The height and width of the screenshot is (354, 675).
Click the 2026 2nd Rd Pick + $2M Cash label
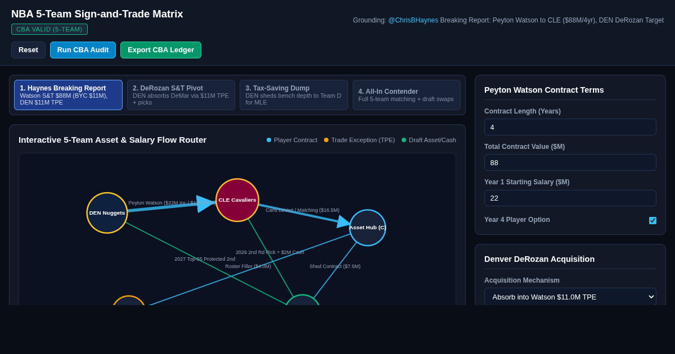tap(270, 252)
